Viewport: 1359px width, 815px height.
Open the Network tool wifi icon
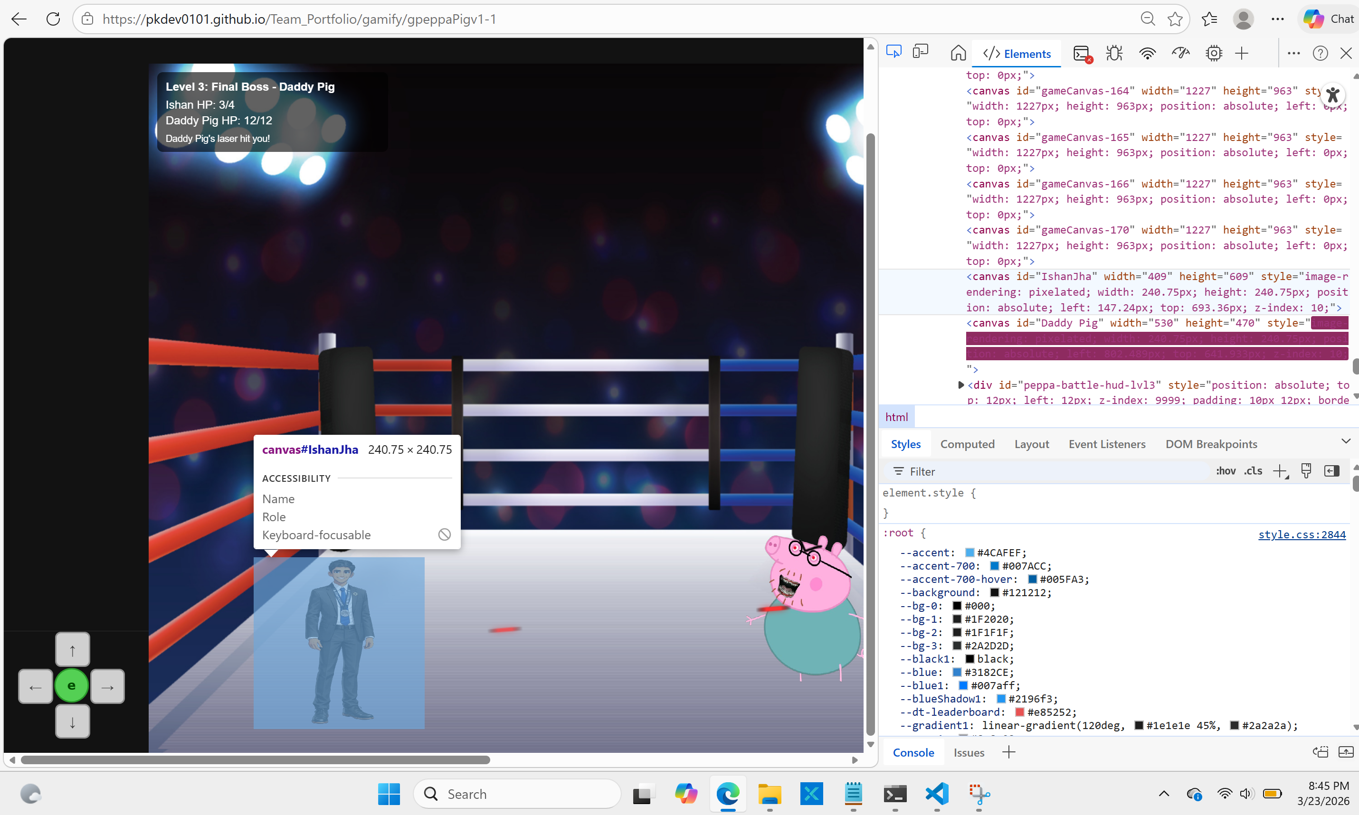point(1148,53)
